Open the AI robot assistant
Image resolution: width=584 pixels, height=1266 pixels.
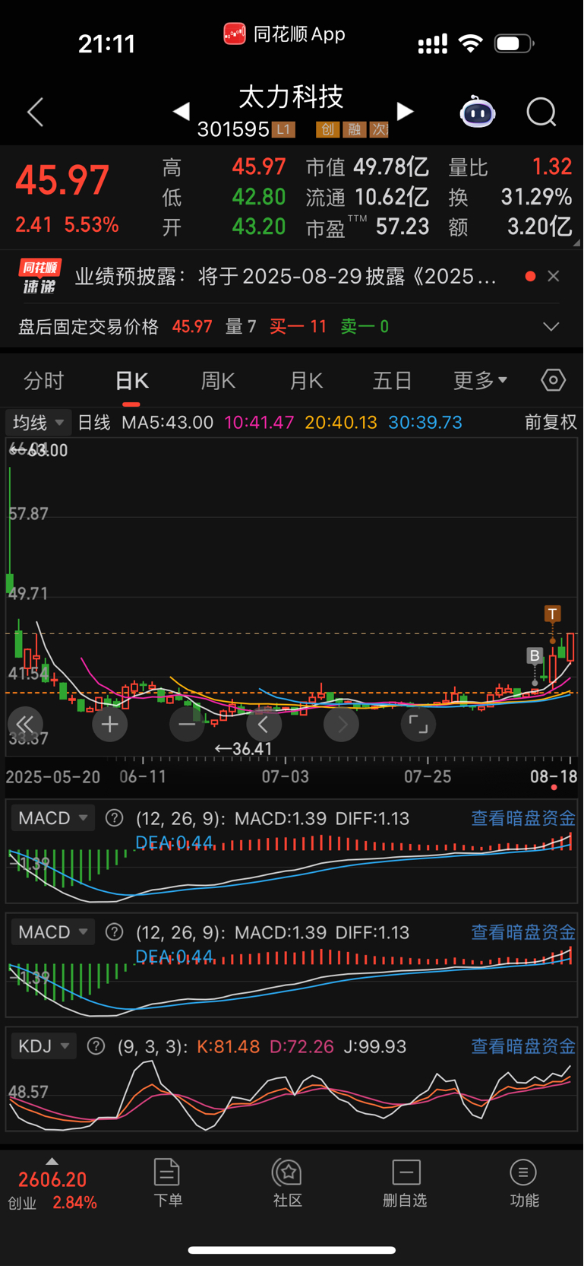478,113
